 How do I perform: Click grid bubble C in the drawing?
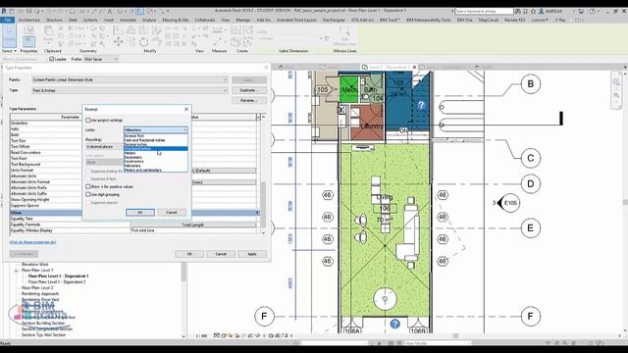pos(530,158)
